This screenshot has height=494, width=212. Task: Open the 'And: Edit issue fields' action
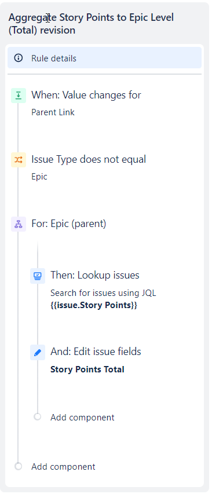[96, 352]
